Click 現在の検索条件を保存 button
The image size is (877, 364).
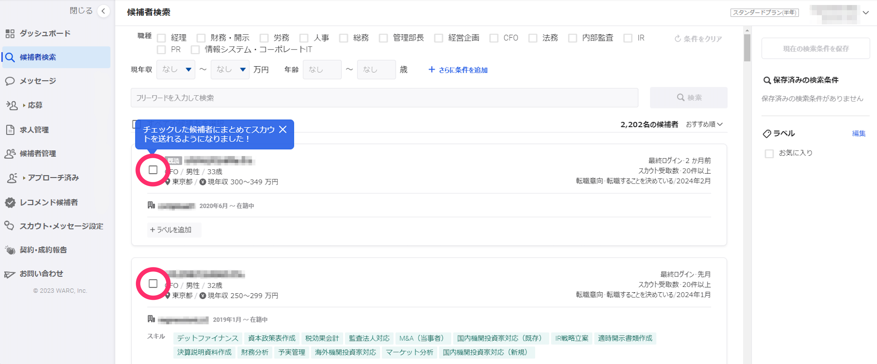tap(815, 48)
